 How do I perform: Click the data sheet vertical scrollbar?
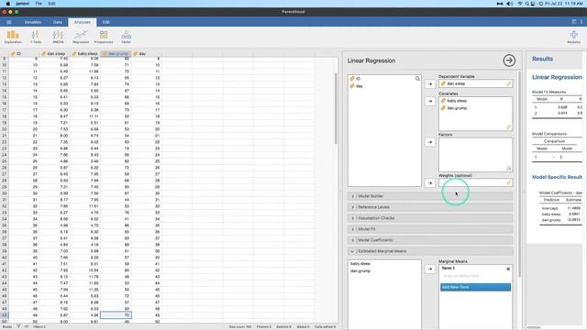point(336,108)
